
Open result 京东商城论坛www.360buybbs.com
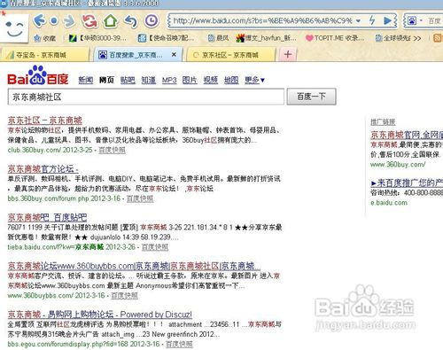134,266
